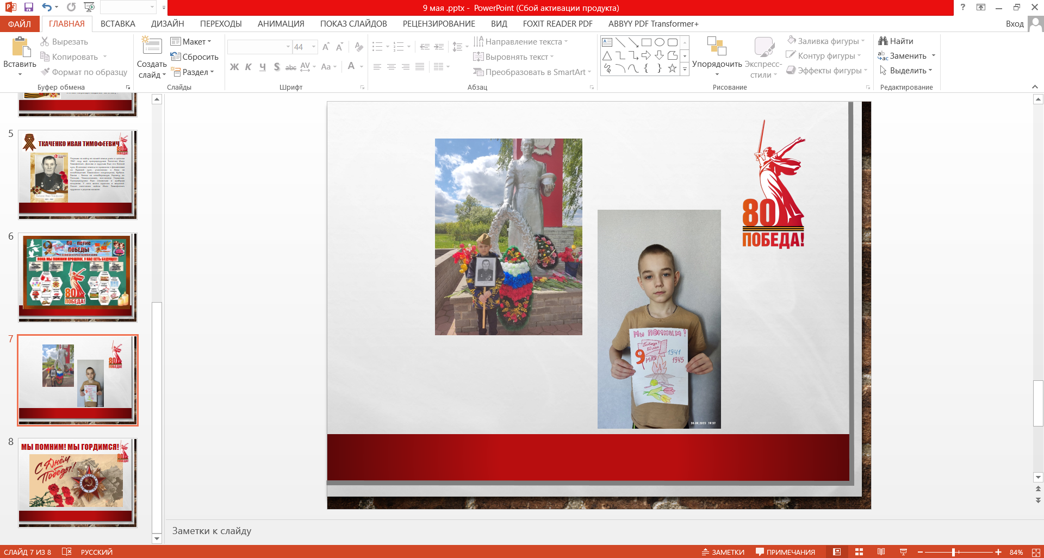The height and width of the screenshot is (558, 1044).
Task: Click zoom in plus button
Action: pyautogui.click(x=998, y=552)
